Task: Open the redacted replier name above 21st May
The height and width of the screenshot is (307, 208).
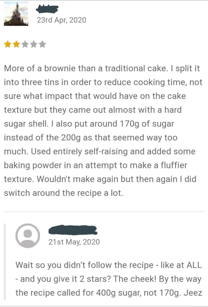Action: pyautogui.click(x=73, y=230)
